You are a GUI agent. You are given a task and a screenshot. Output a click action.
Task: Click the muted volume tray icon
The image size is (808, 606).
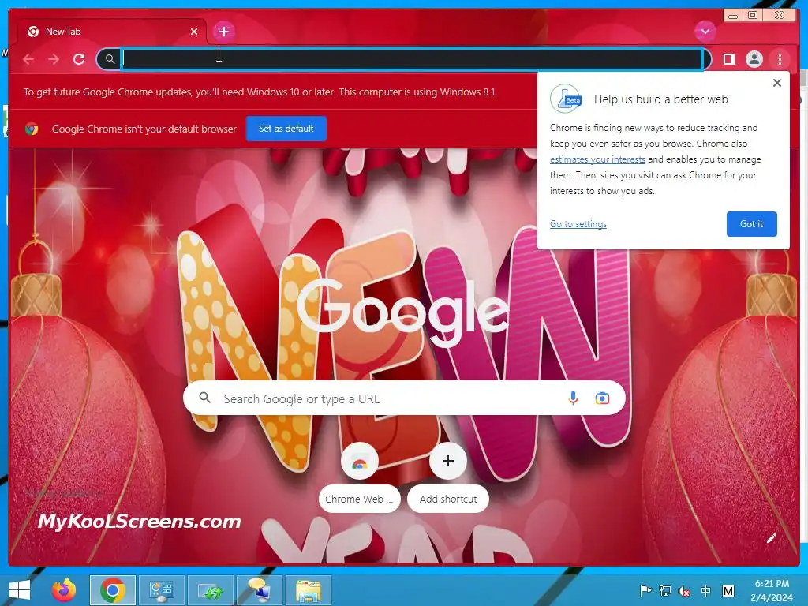684,590
